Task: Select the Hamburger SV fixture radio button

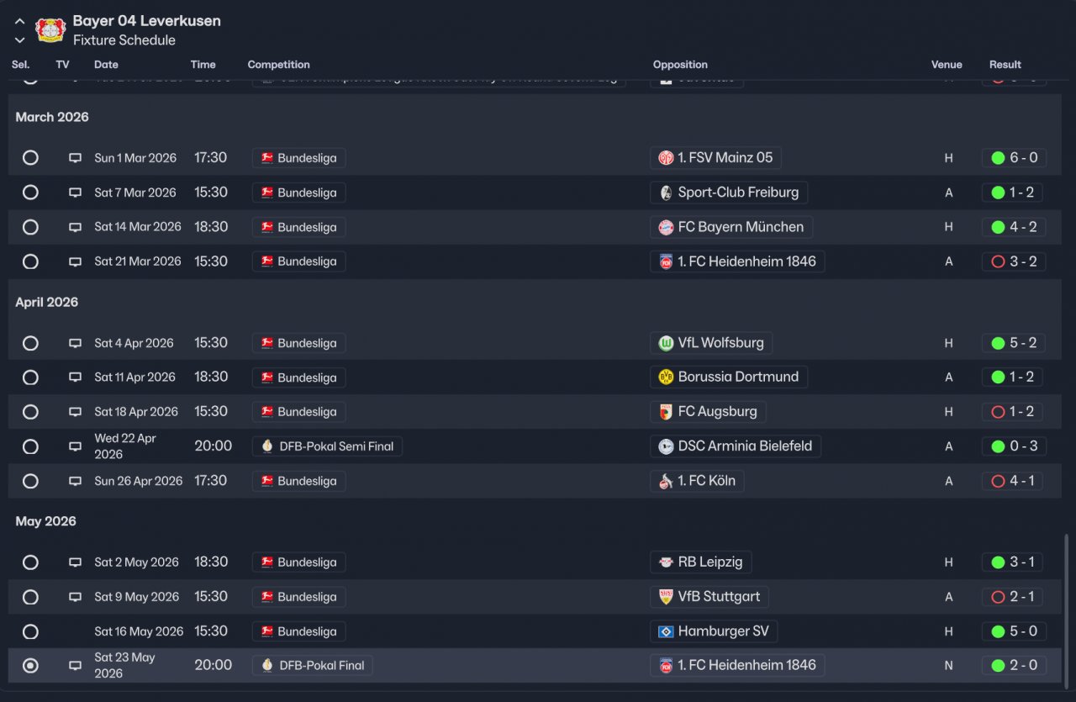Action: point(30,631)
